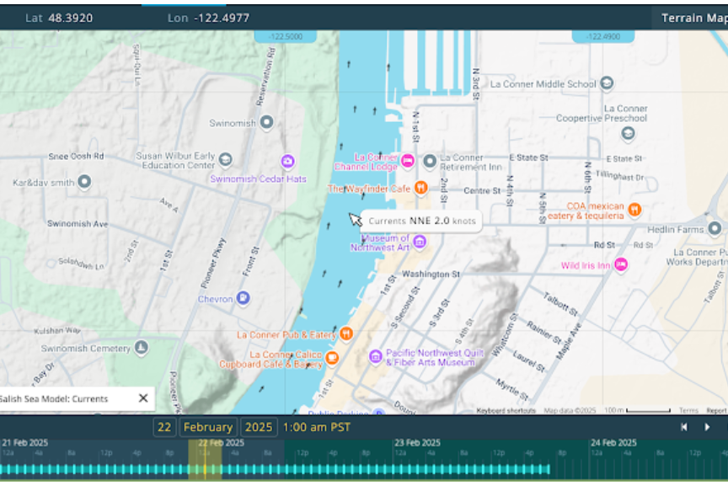Click the La Conner Cooperative Preschool marker icon
The image size is (728, 485).
click(628, 134)
